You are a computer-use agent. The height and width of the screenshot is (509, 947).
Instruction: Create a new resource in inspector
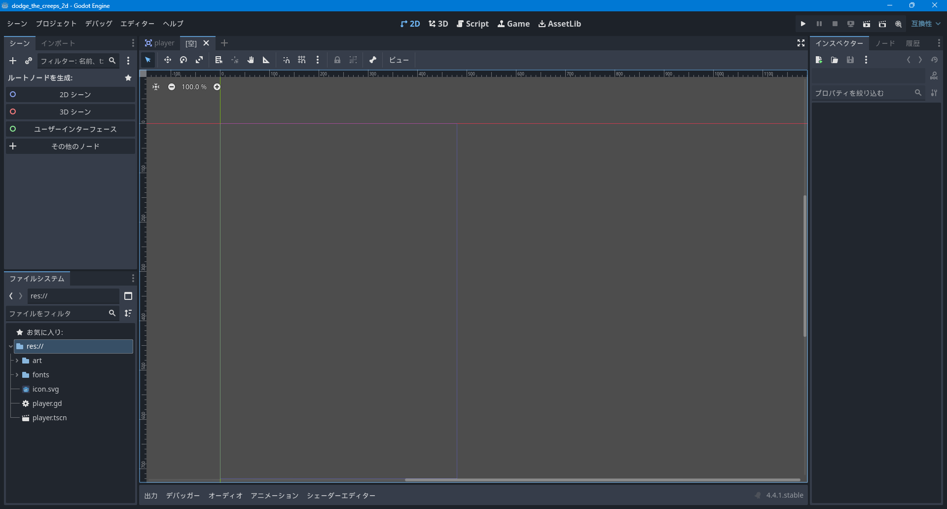pyautogui.click(x=819, y=60)
